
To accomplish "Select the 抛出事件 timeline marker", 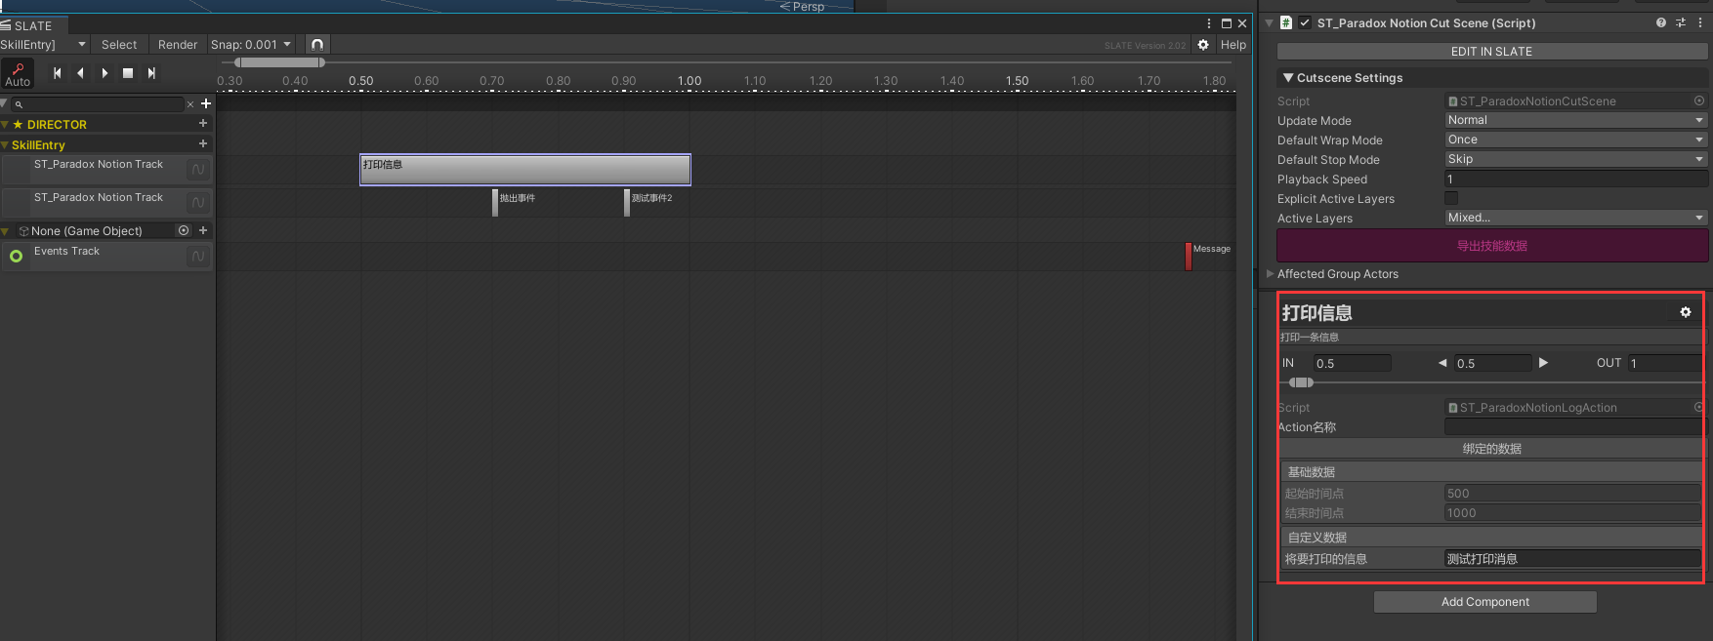I will pos(495,203).
